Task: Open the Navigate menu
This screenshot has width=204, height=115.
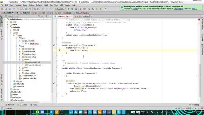Action: [18, 5]
